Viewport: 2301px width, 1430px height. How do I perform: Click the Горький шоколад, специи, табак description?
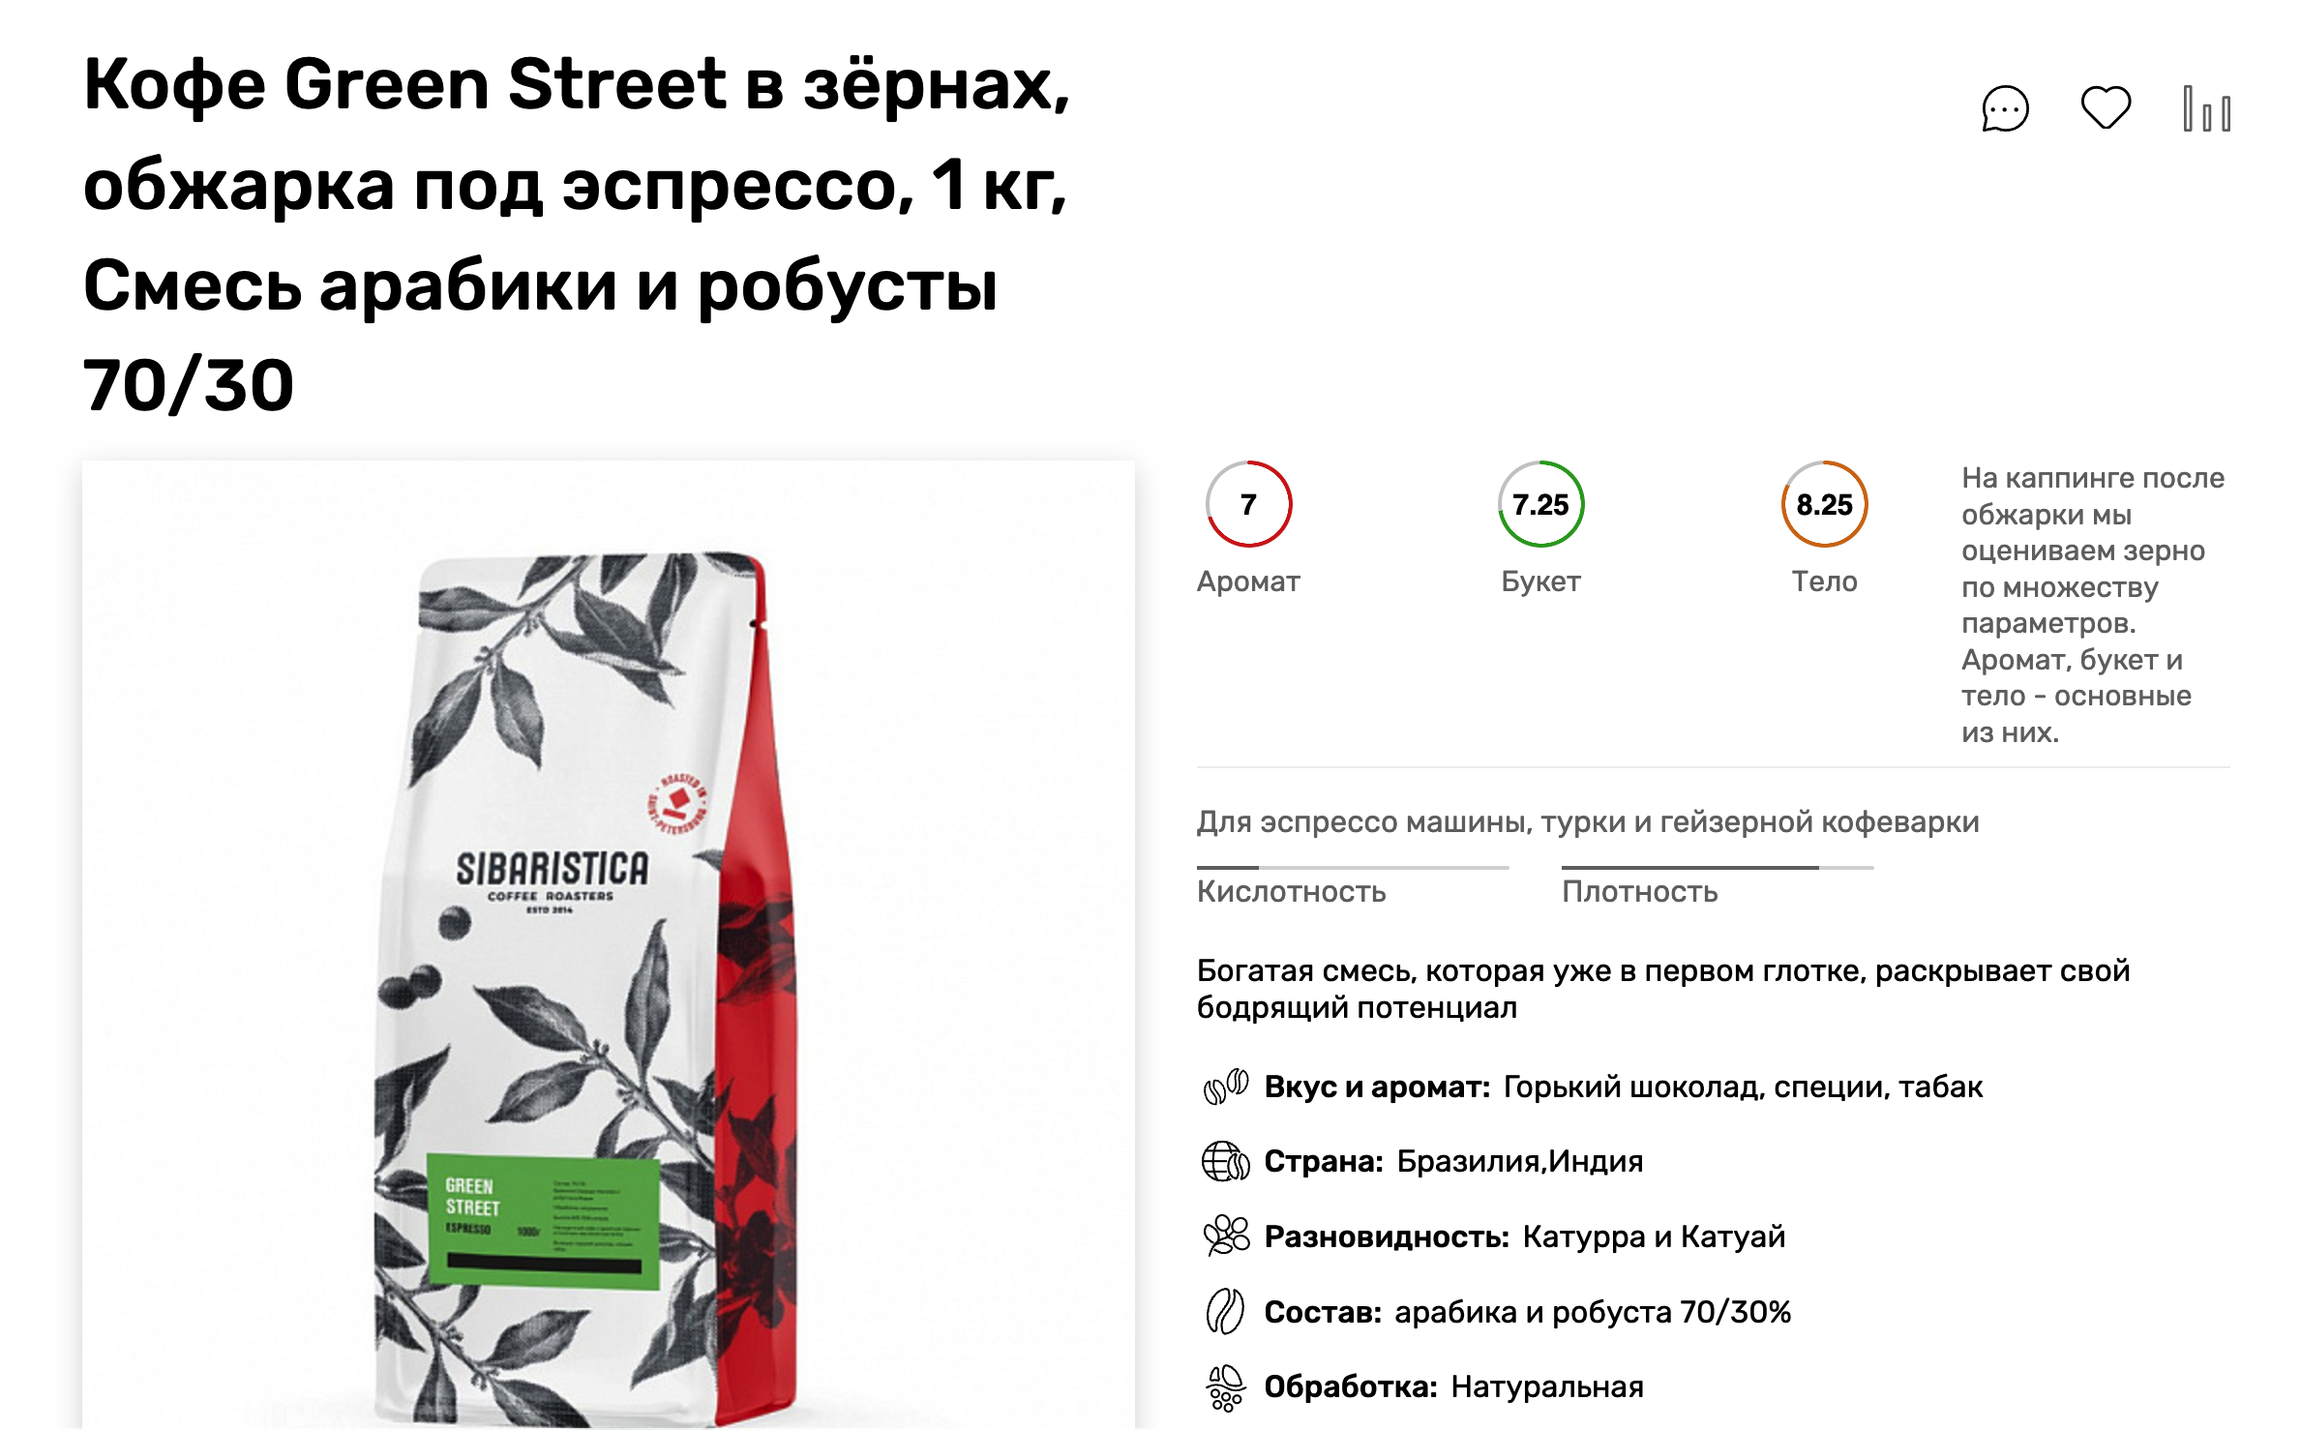point(1743,1087)
